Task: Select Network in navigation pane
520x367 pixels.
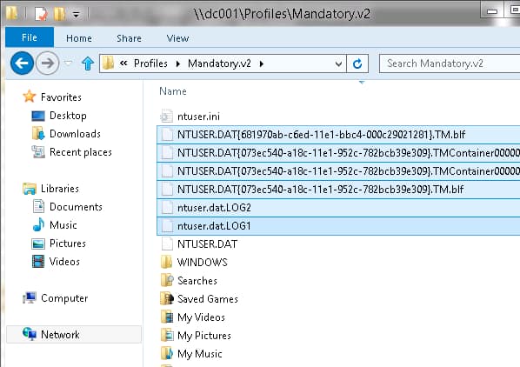Action: point(60,335)
